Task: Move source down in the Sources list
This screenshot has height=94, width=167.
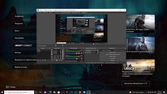Action: tap(62, 60)
